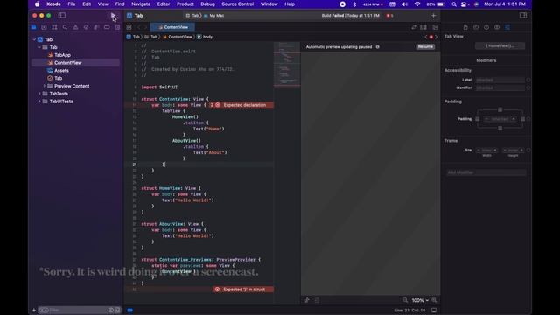The image size is (560, 315).
Task: Select the ContentView editor tab
Action: click(x=173, y=27)
